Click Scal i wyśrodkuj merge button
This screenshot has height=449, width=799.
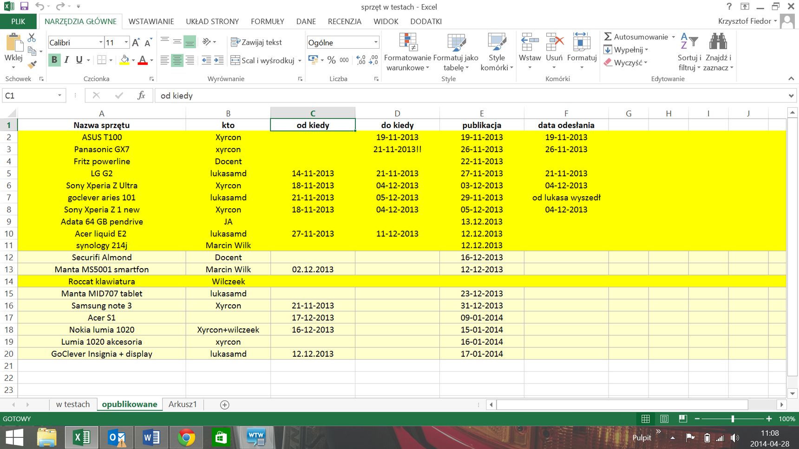(262, 60)
